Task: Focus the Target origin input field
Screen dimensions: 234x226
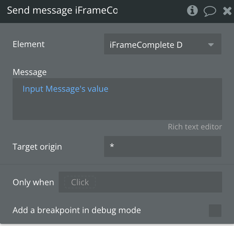Action: pyautogui.click(x=163, y=146)
